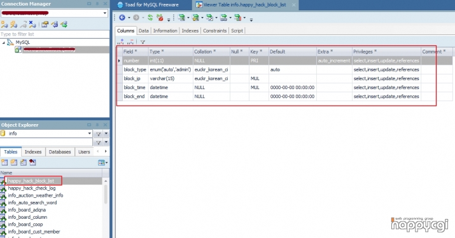Click the third table action icon in toolbar
Image resolution: width=455 pixels, height=238 pixels.
[210, 18]
